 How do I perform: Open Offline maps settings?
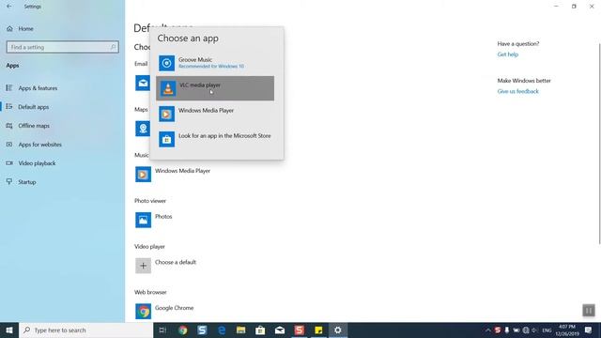click(x=34, y=126)
